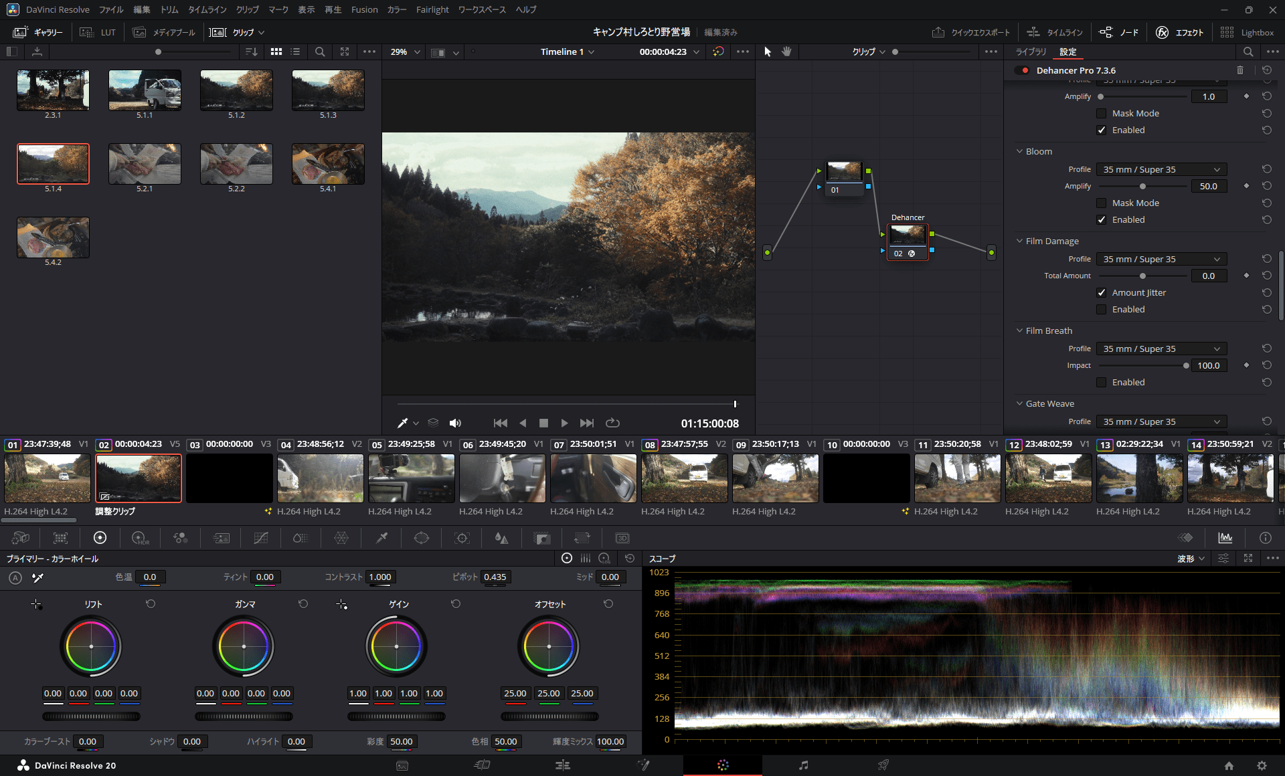Switch to the ライブラリ tab
Image resolution: width=1285 pixels, height=776 pixels.
(x=1031, y=52)
